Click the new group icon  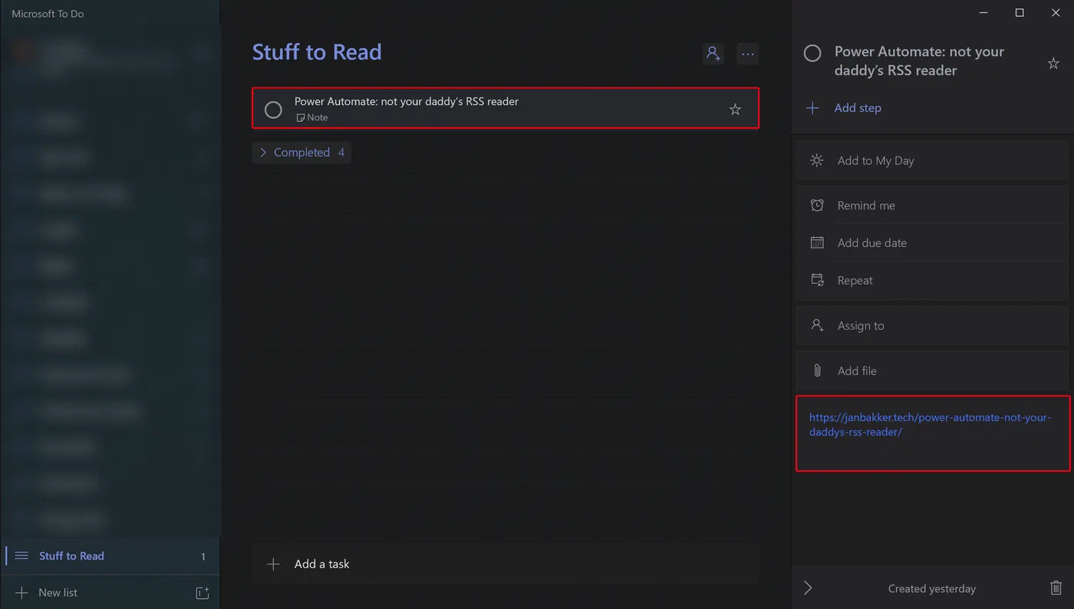pos(203,593)
